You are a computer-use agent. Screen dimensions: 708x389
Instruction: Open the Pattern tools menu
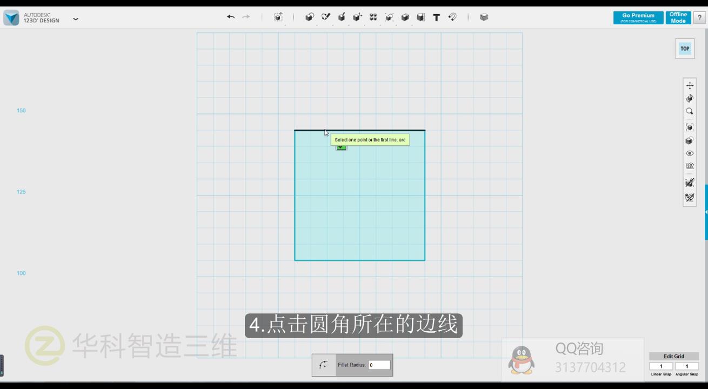pyautogui.click(x=373, y=17)
